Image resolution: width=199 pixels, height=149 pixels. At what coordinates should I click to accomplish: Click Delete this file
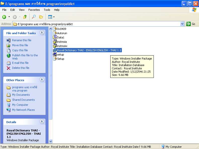tap(21, 68)
